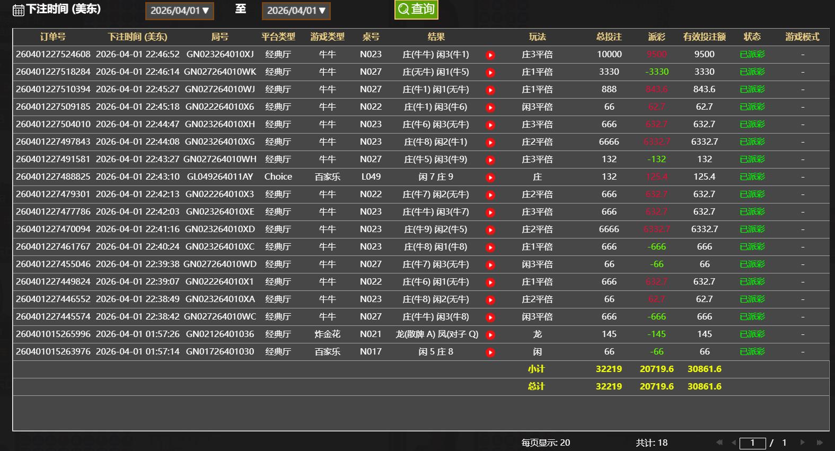Play video replay for order 260401227524608
Screen dimensions: 835x451
tap(490, 55)
